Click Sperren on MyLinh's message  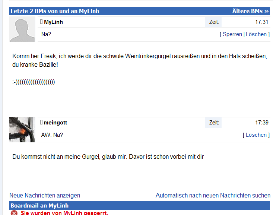tap(232, 34)
